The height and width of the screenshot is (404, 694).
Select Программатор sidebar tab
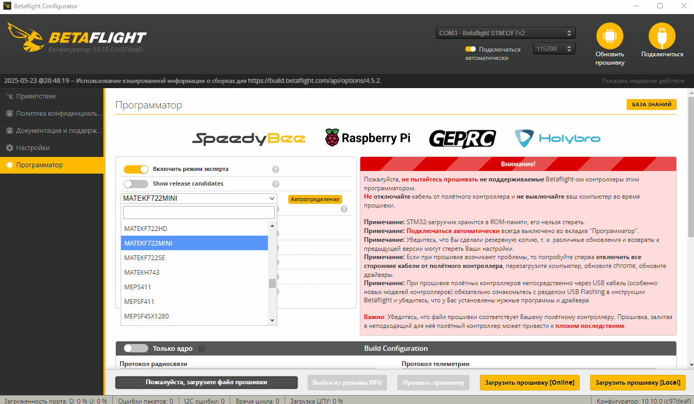click(x=52, y=165)
